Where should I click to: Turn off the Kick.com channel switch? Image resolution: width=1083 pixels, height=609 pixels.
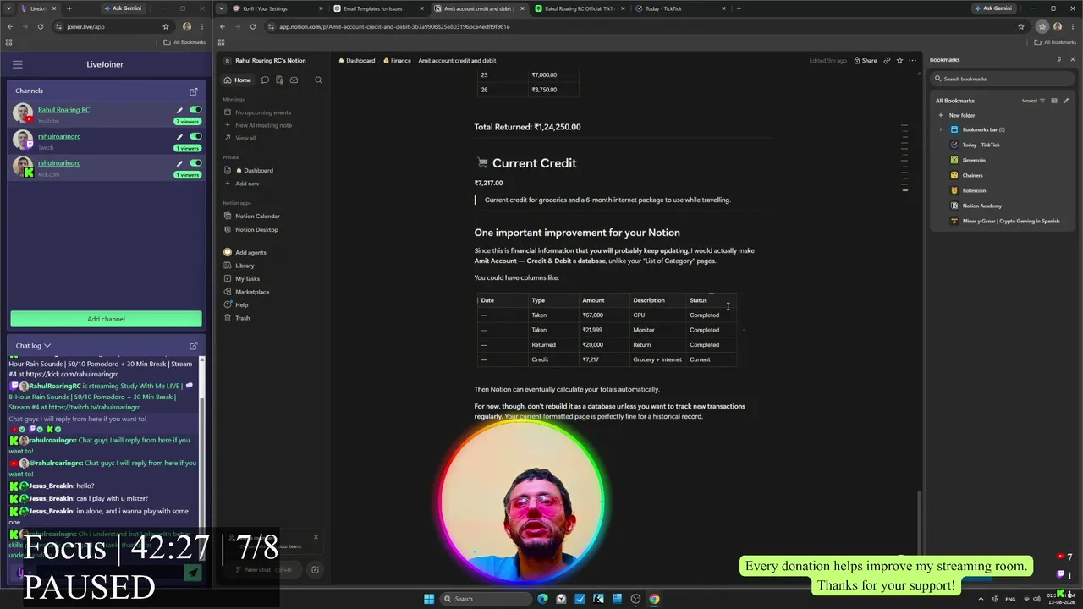tap(195, 163)
